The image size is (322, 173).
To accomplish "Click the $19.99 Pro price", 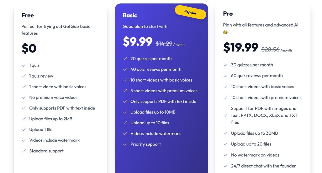I will [241, 48].
